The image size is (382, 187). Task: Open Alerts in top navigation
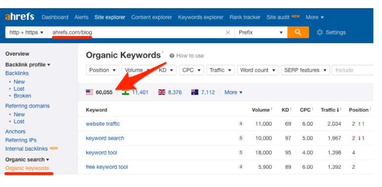pyautogui.click(x=81, y=17)
